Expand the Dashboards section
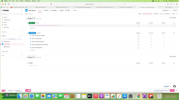 tap(22, 51)
